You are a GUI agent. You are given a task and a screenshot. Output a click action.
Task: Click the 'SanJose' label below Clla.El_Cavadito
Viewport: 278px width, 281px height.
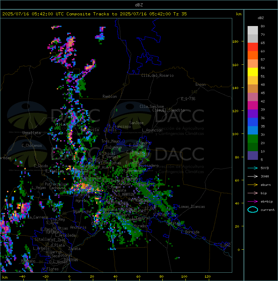coord(136,123)
